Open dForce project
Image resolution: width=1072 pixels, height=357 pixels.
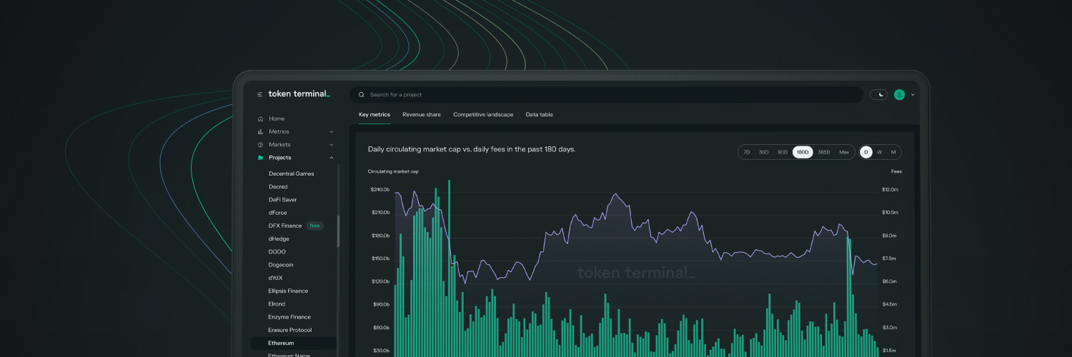click(278, 213)
